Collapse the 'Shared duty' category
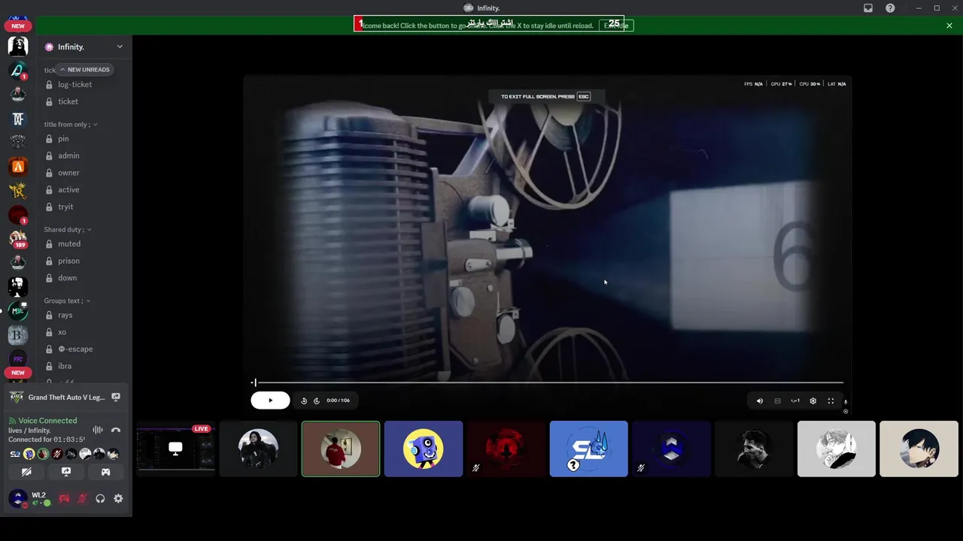This screenshot has width=963, height=541. point(68,229)
